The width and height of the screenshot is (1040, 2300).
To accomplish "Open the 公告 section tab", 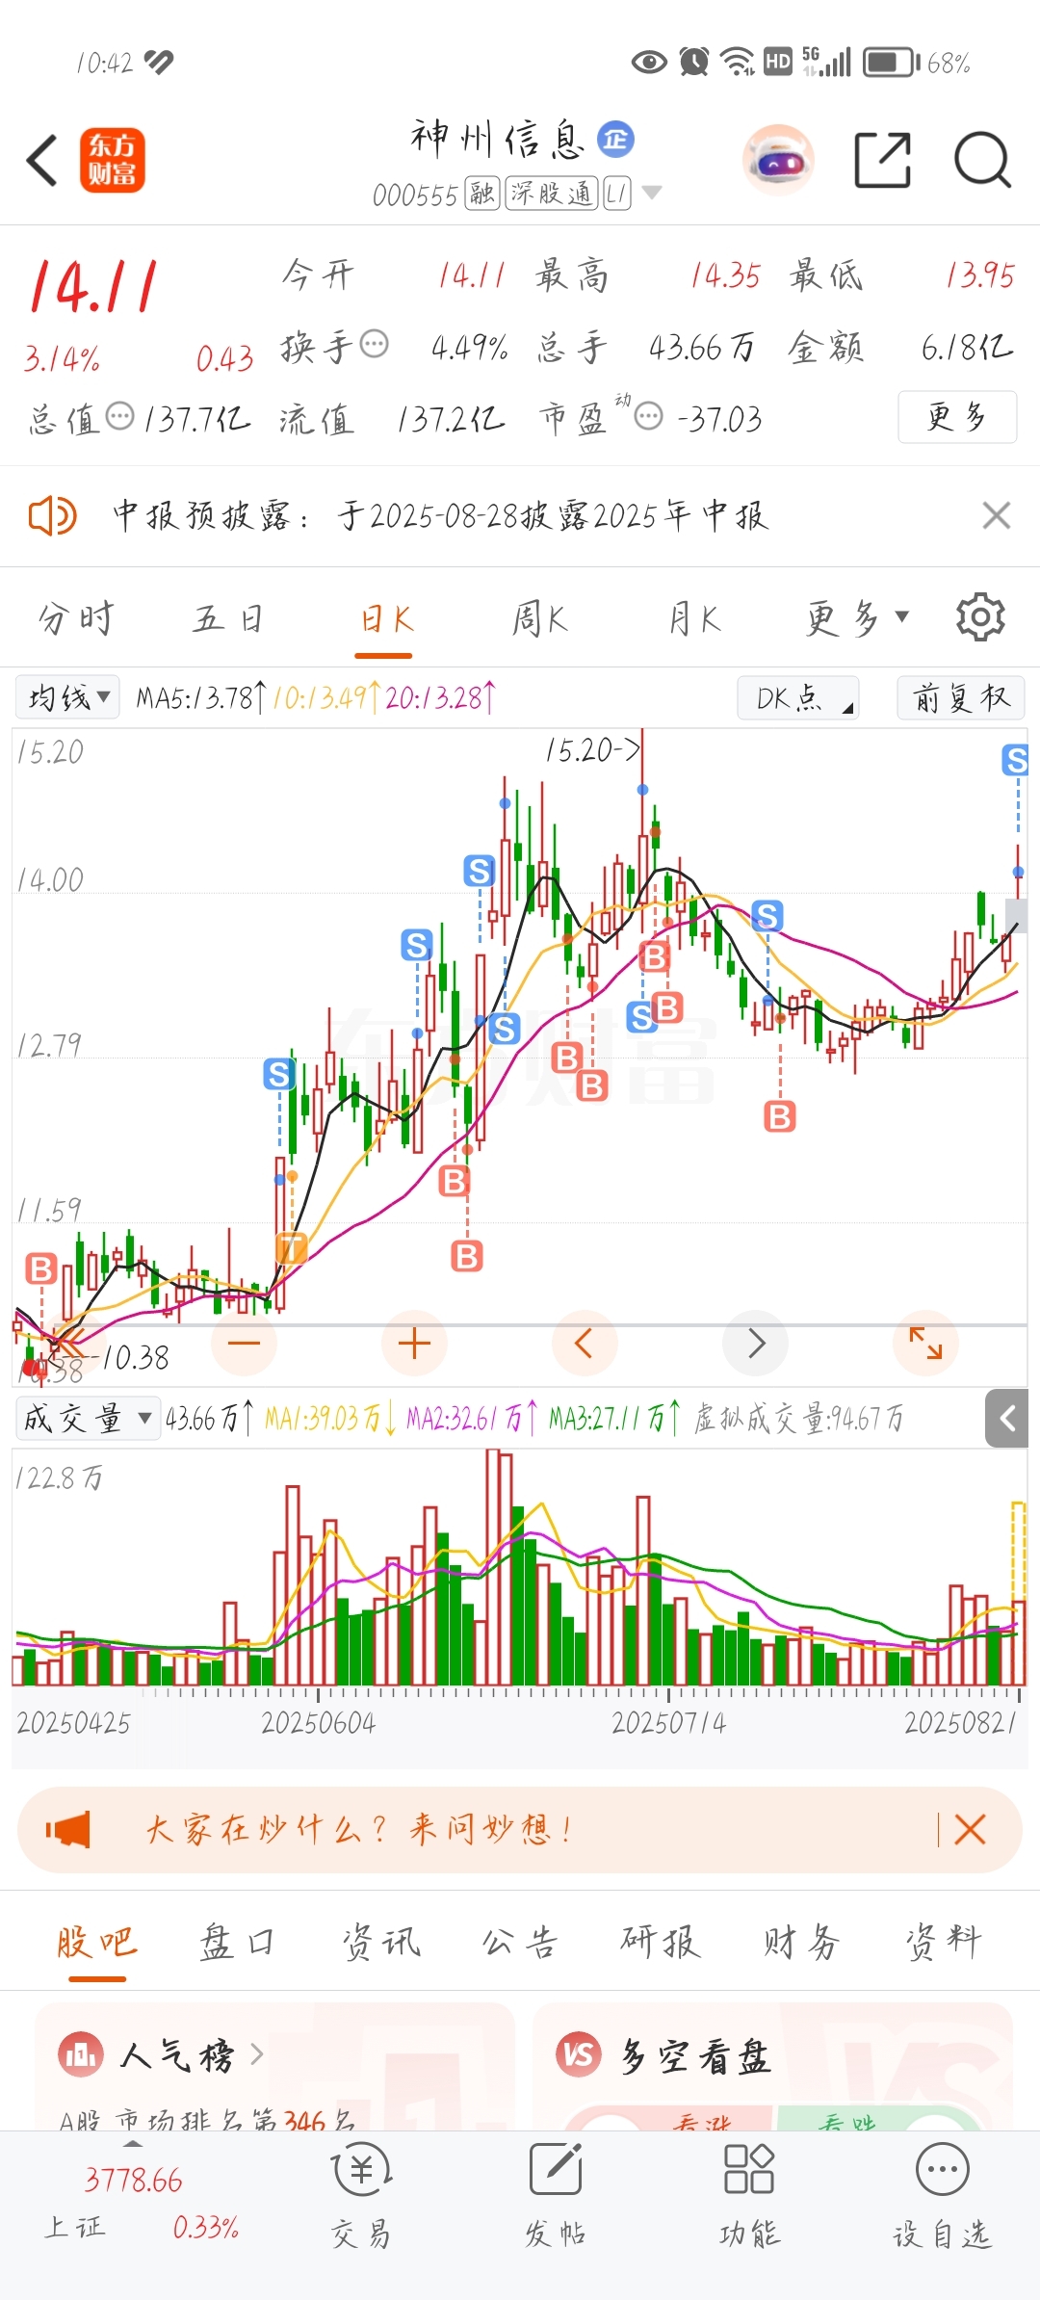I will click(520, 1942).
